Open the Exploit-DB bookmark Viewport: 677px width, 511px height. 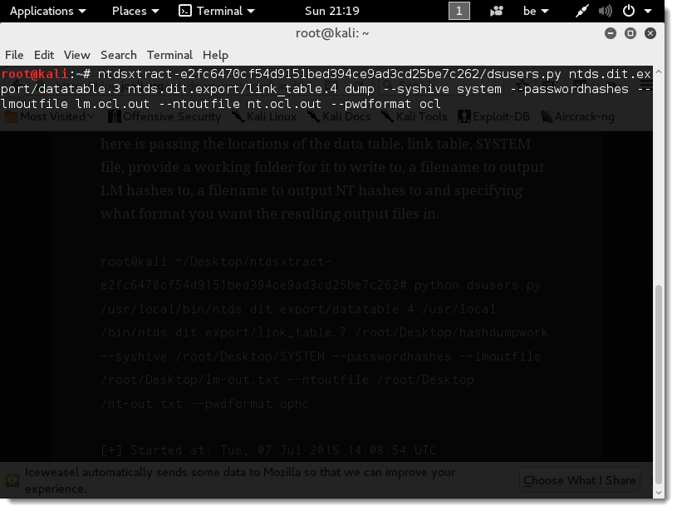(x=495, y=116)
